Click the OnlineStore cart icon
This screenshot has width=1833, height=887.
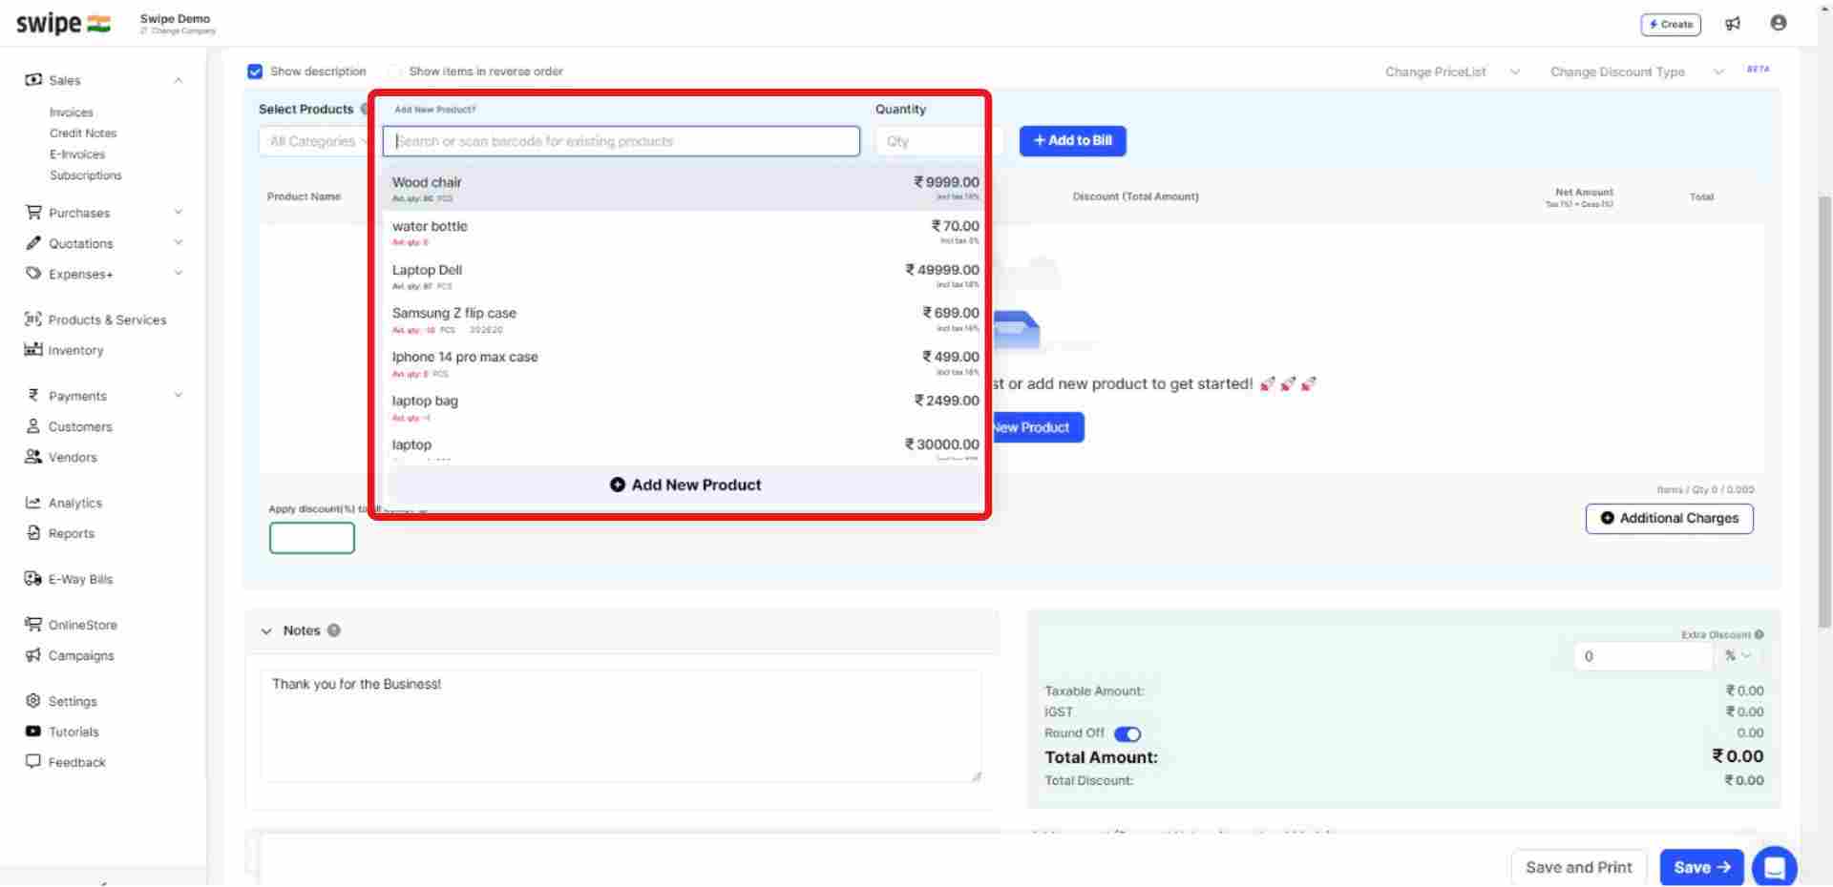(x=33, y=625)
